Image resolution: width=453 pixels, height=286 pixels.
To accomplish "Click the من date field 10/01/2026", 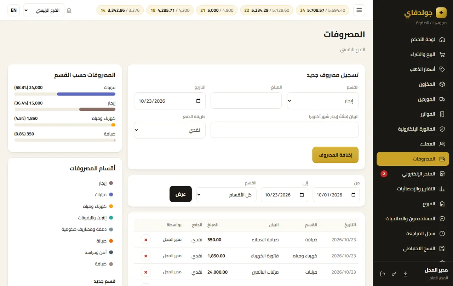I will (336, 195).
